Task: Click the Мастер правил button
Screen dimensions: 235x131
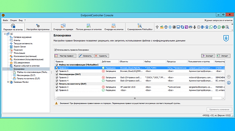Action: (x=65, y=56)
